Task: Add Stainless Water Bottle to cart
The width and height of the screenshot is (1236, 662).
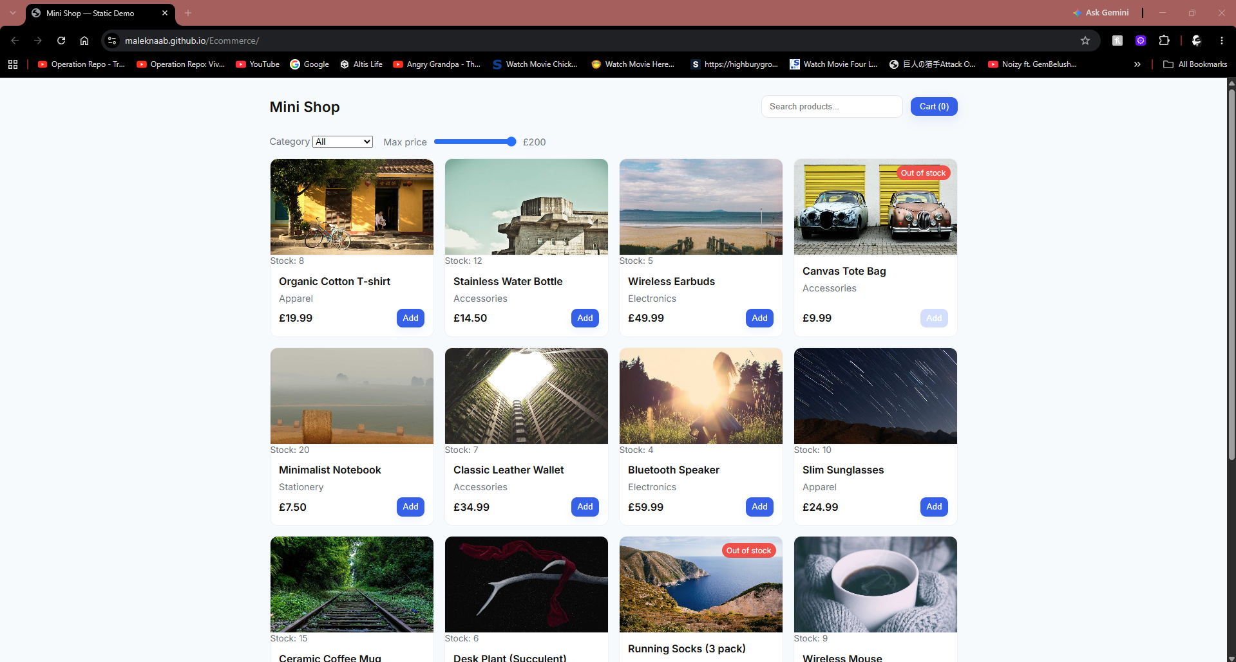Action: (585, 318)
